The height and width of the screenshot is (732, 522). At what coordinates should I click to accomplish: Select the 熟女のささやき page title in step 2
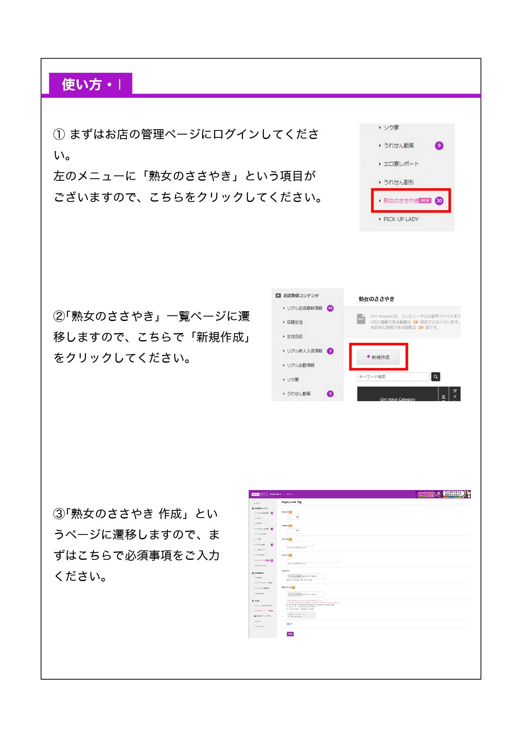coord(376,299)
